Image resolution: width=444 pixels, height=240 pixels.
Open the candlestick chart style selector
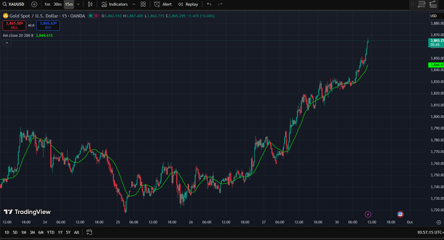pyautogui.click(x=90, y=4)
